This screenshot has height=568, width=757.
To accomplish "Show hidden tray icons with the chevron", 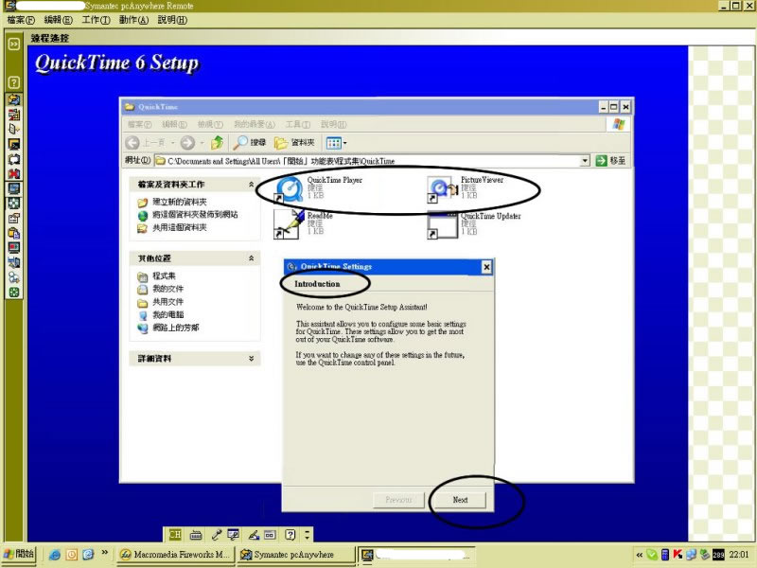I will [640, 555].
